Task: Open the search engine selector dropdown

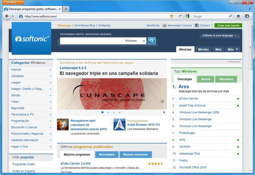Action: (191, 16)
